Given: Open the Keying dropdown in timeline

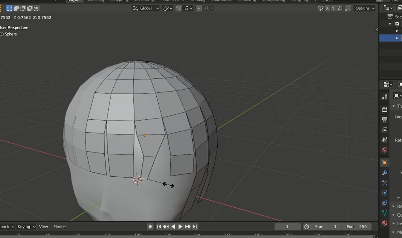Looking at the screenshot, I should click(26, 226).
